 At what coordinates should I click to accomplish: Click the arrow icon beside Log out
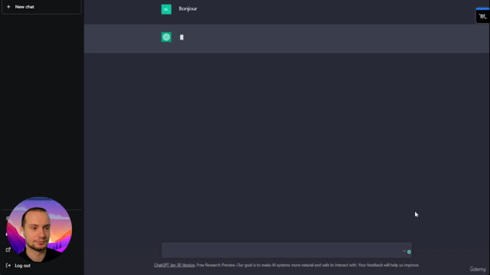click(8, 265)
